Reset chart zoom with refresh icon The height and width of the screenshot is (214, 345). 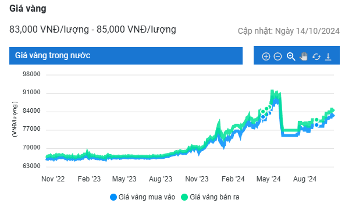pyautogui.click(x=316, y=57)
